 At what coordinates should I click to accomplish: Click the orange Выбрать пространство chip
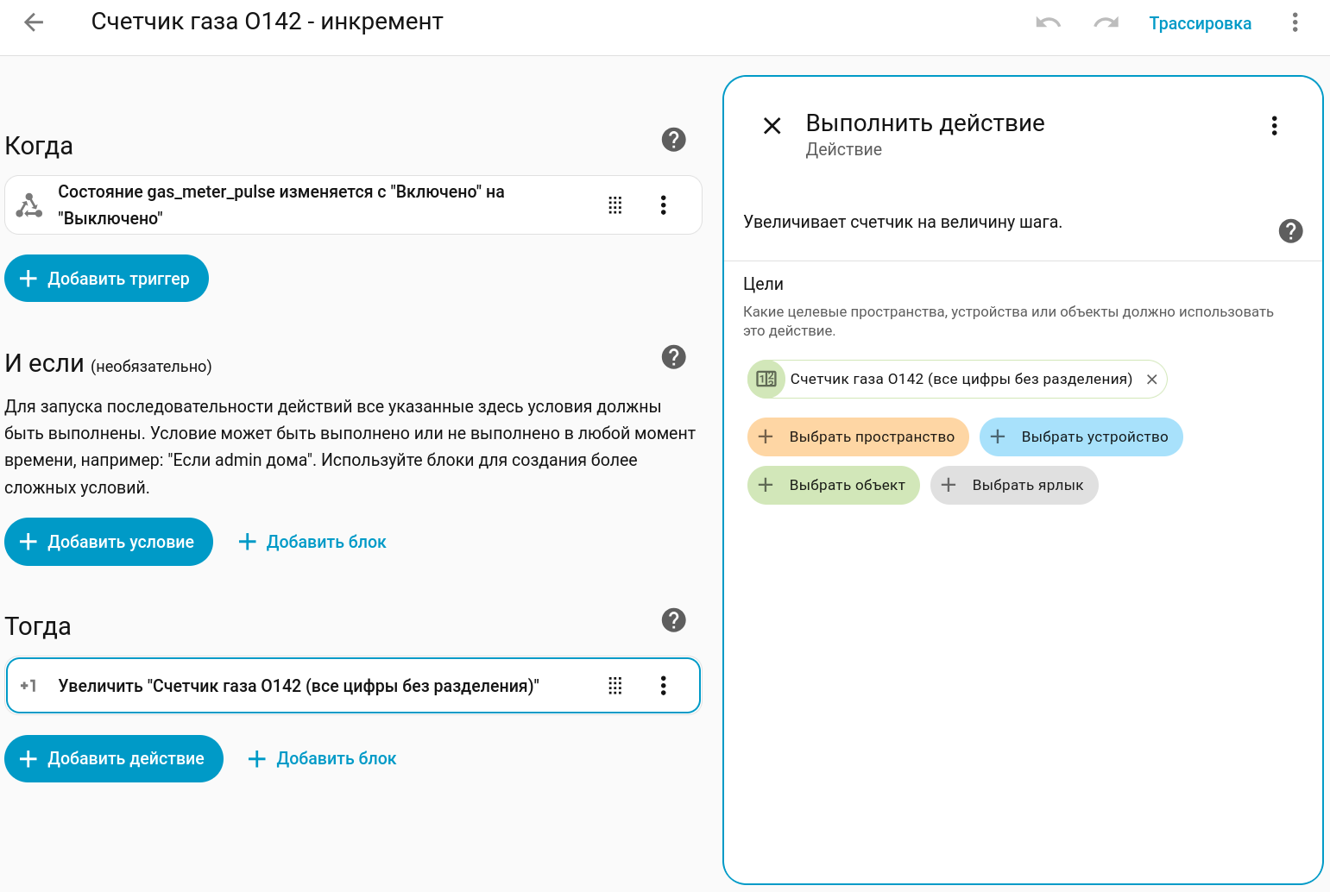858,437
